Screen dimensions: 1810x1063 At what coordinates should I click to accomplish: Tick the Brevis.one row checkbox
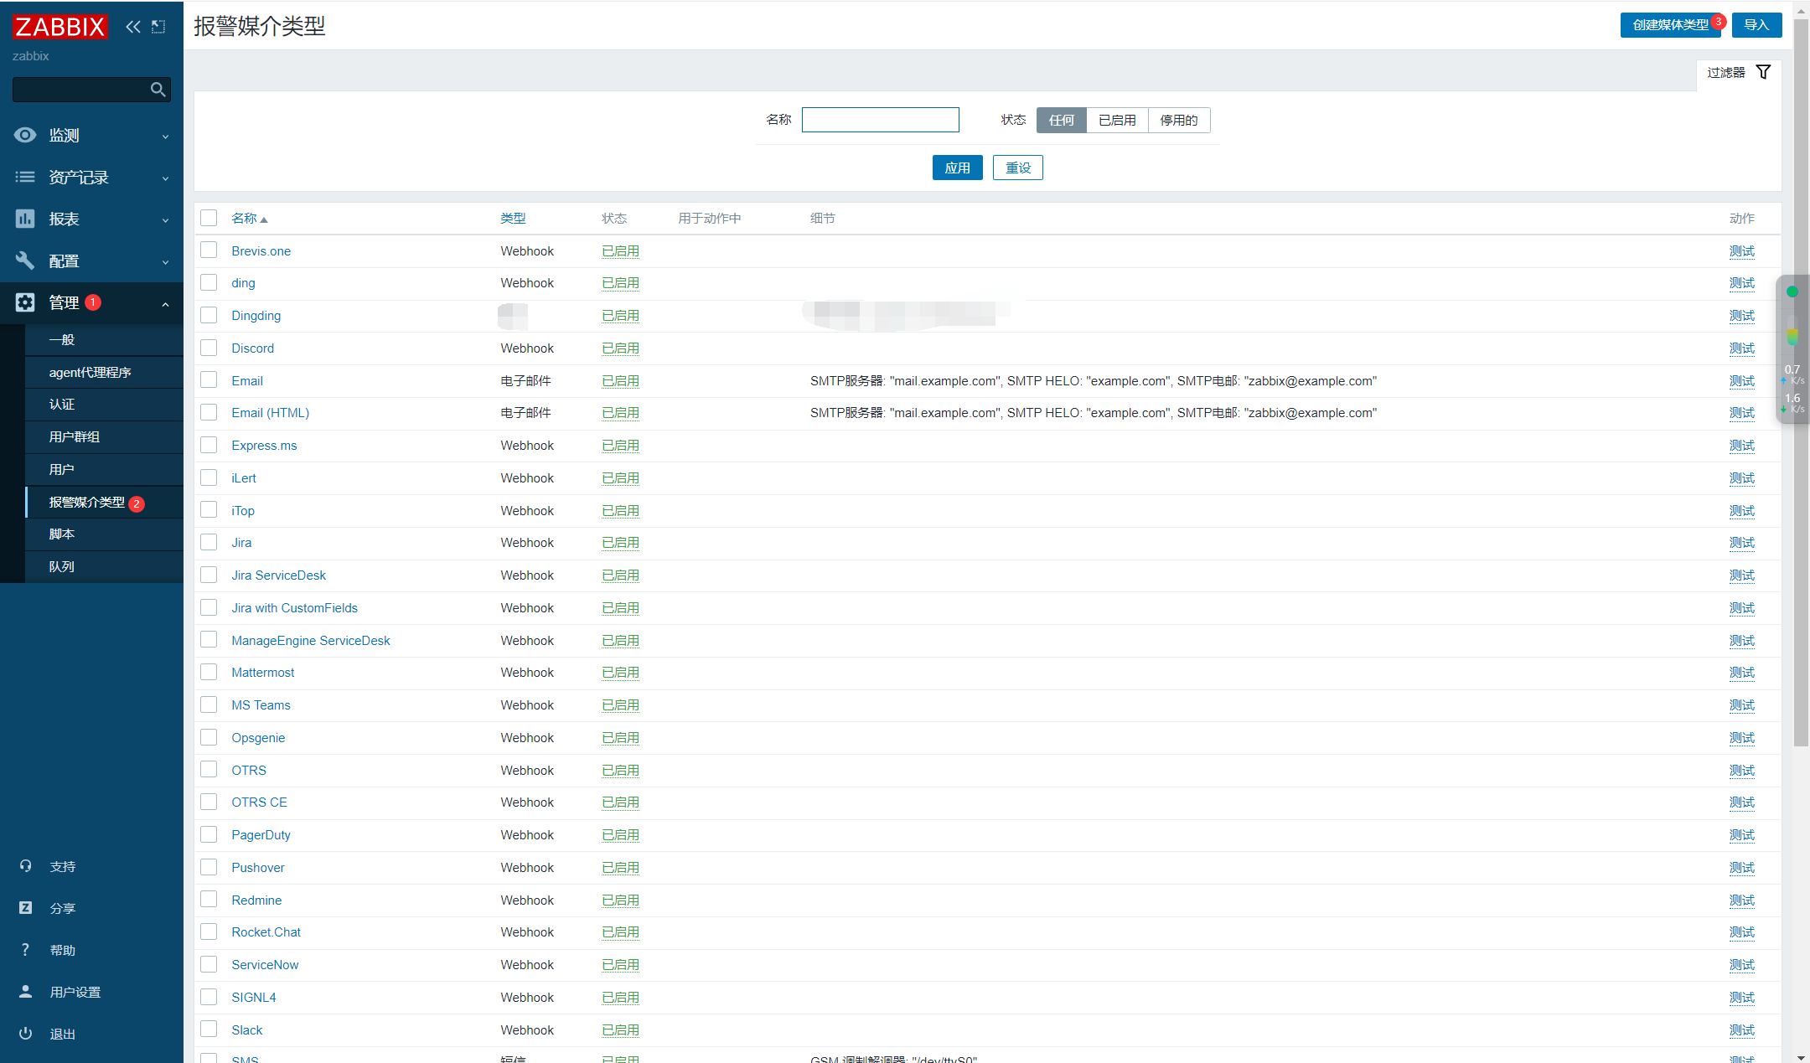(x=209, y=250)
